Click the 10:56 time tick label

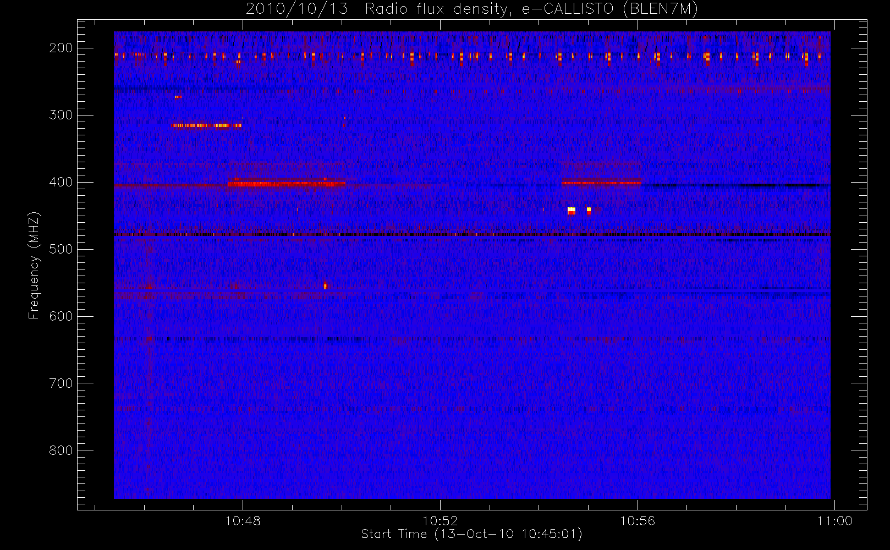coord(638,521)
